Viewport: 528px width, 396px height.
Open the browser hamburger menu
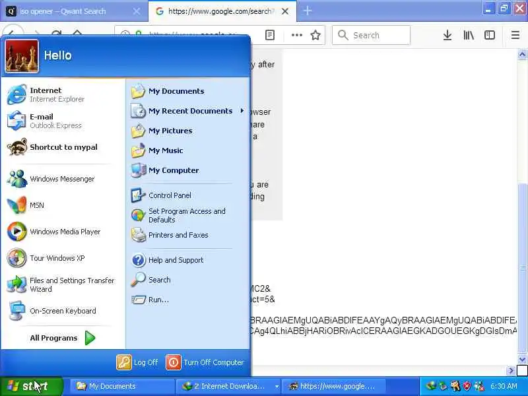tap(515, 35)
